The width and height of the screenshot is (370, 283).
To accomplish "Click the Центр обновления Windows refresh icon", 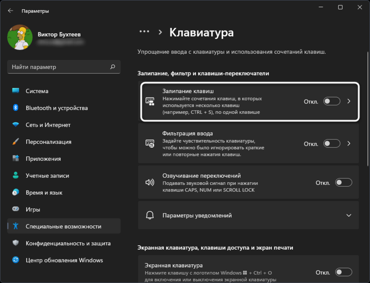I will coord(16,260).
